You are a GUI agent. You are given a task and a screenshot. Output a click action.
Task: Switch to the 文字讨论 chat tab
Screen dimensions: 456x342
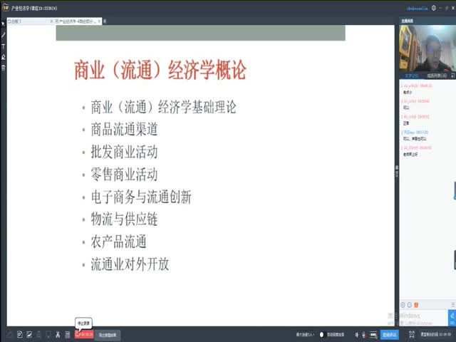tap(412, 76)
